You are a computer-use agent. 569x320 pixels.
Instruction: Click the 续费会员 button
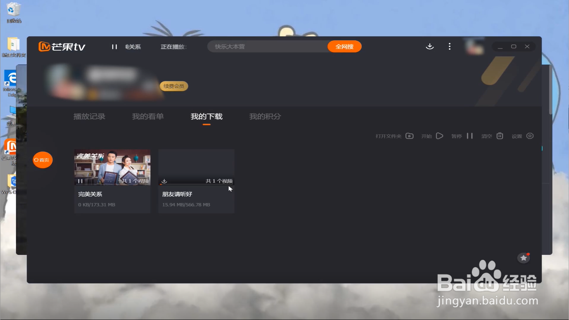(174, 86)
